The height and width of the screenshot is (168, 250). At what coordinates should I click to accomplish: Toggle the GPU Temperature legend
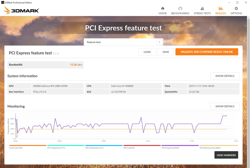pyautogui.click(x=104, y=147)
